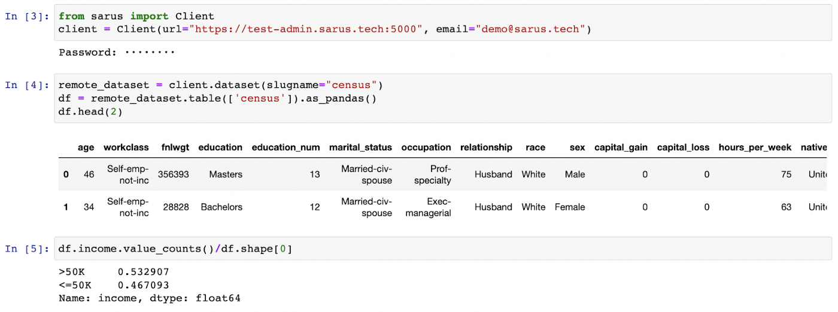Viewport: 838px width, 312px height.
Task: Select the 'hours_per_week' column header
Action: (x=755, y=147)
